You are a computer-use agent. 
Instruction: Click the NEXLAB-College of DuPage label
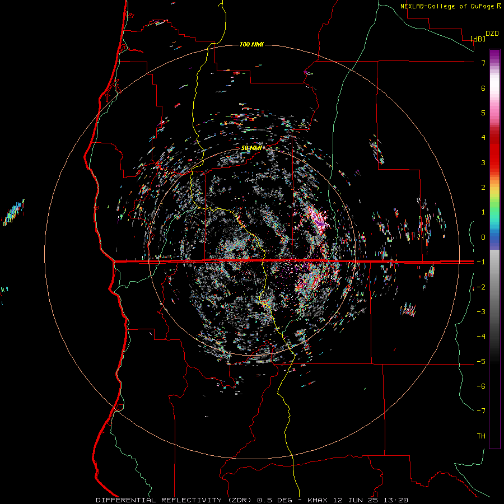click(447, 6)
